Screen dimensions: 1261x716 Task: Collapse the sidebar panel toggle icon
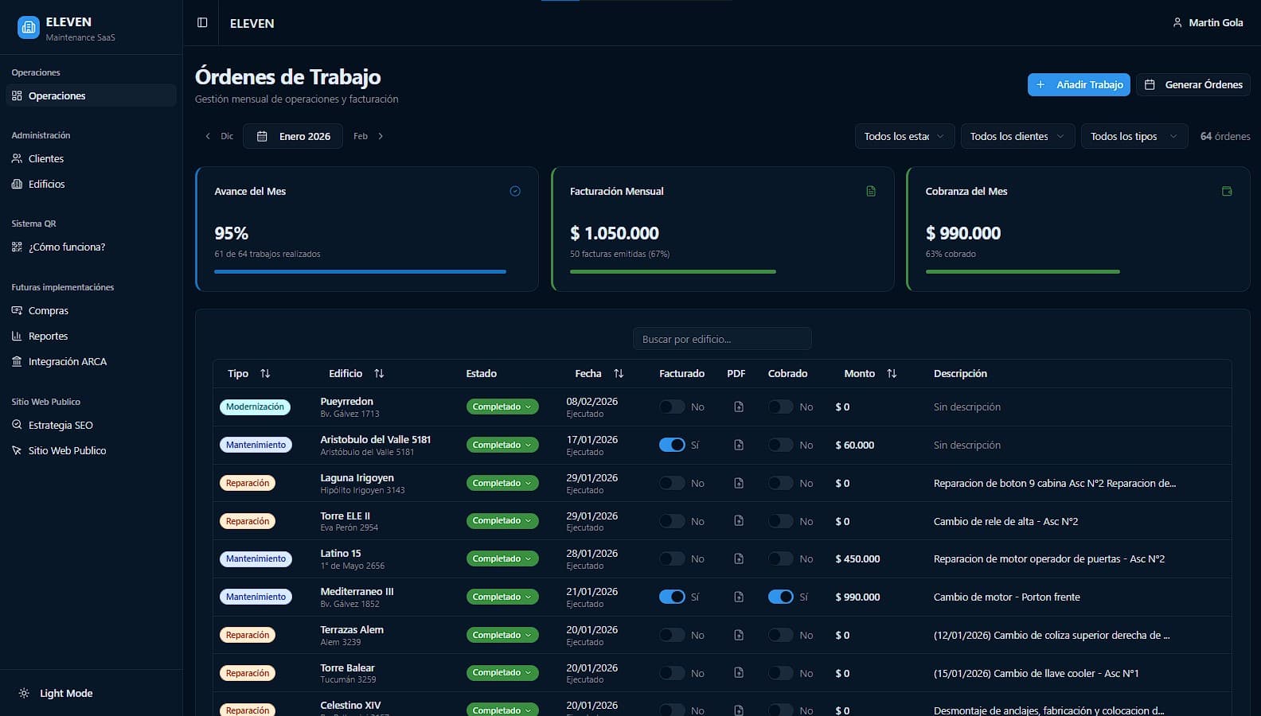[202, 23]
